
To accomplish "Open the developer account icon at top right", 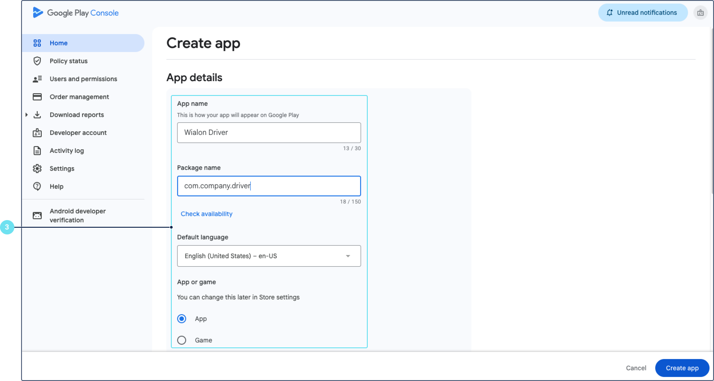I will tap(701, 13).
